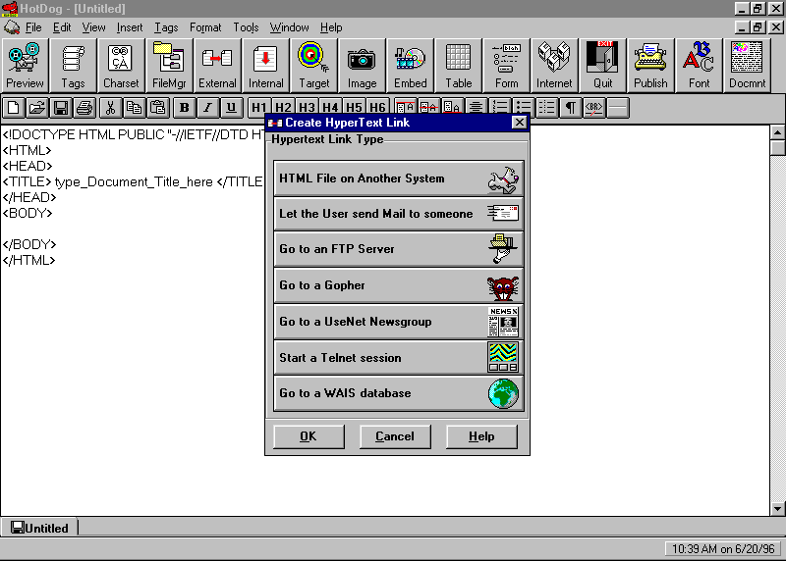Apply H1 heading
The image size is (786, 561).
pyautogui.click(x=258, y=107)
